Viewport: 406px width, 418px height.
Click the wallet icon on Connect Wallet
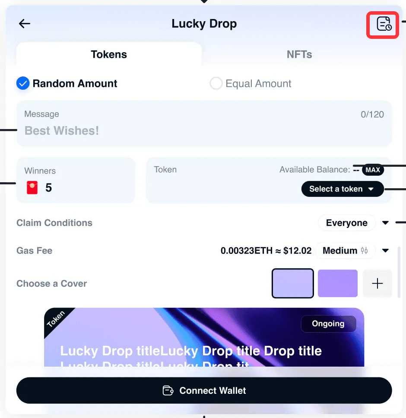(168, 390)
